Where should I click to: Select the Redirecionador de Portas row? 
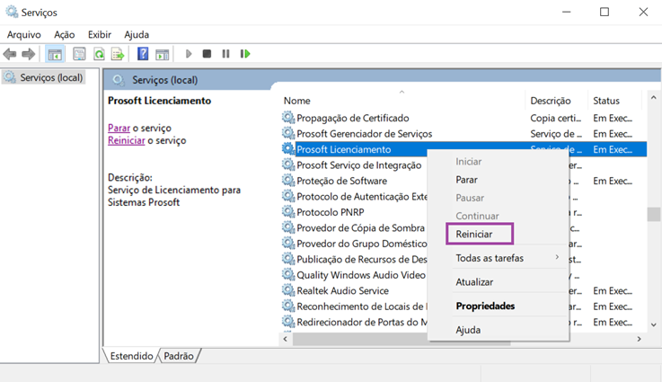coord(362,322)
